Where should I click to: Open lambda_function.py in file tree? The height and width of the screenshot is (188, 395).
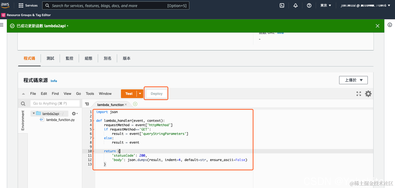coord(60,120)
